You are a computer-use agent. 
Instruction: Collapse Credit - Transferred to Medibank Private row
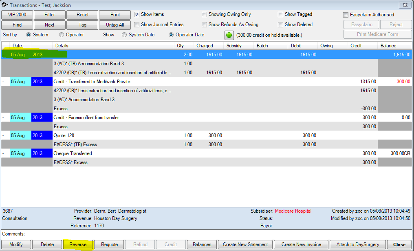pyautogui.click(x=3, y=82)
